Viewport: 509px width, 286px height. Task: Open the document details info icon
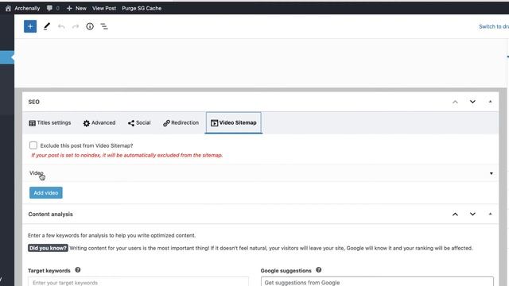90,26
